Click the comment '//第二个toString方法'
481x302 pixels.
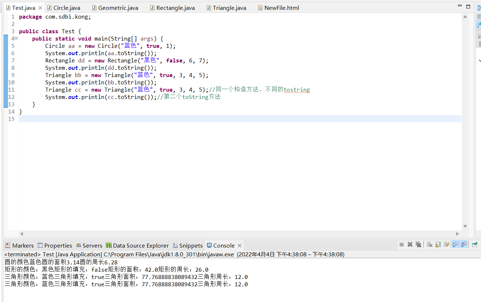click(x=189, y=97)
